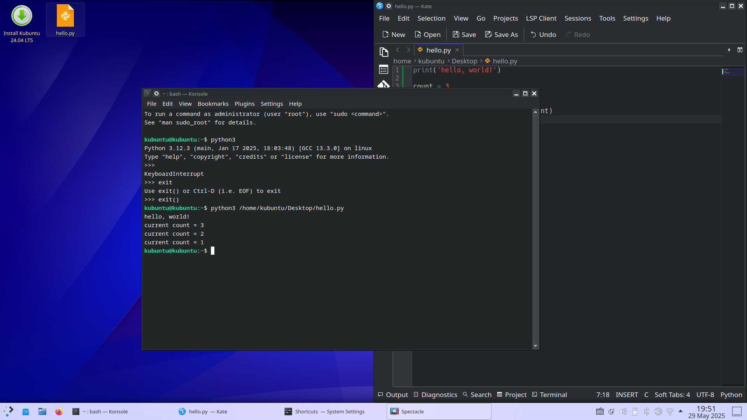Launch Firefox from the taskbar

(x=59, y=411)
